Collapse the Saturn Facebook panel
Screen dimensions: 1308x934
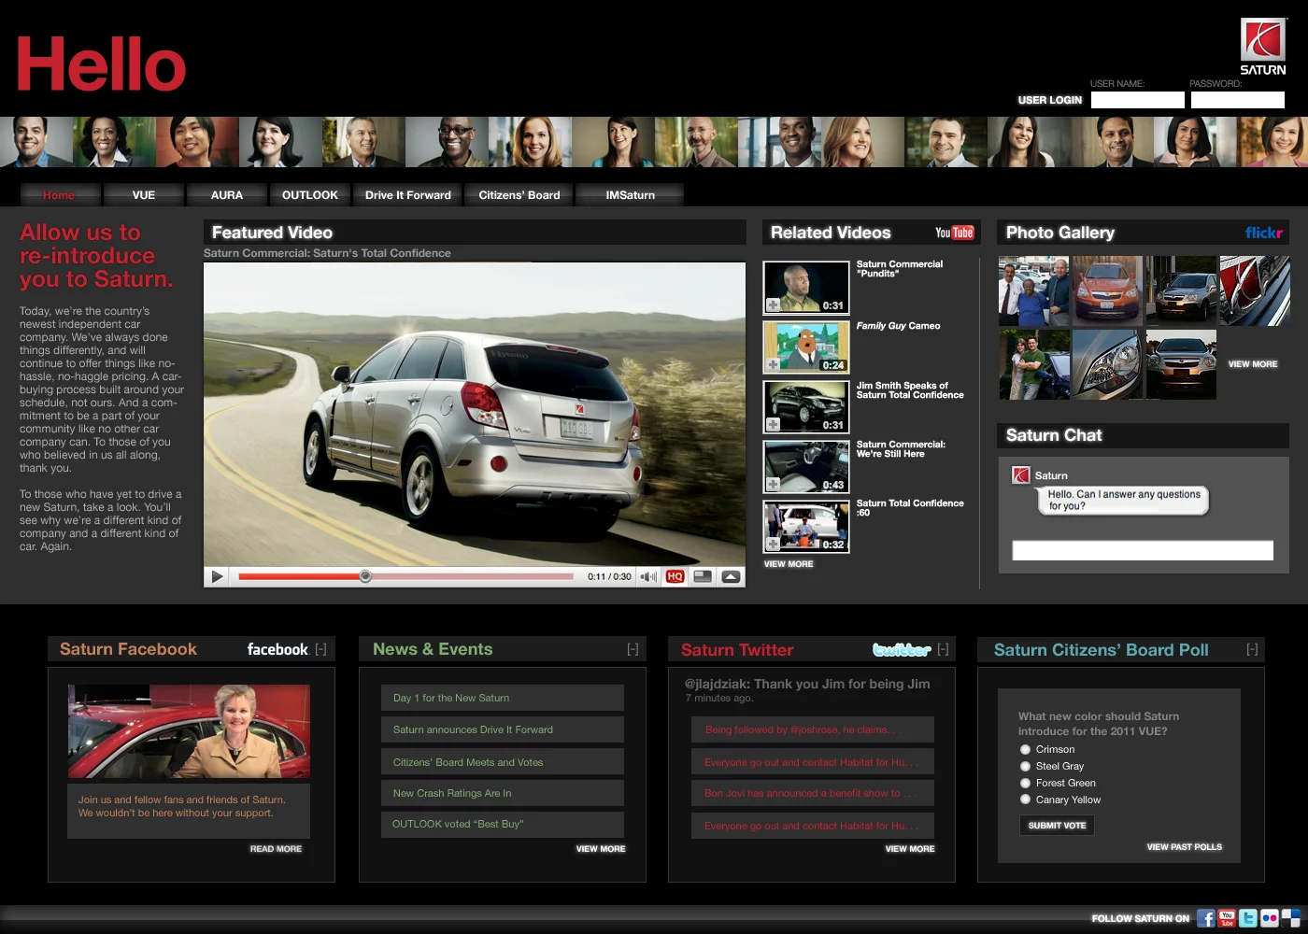click(320, 649)
